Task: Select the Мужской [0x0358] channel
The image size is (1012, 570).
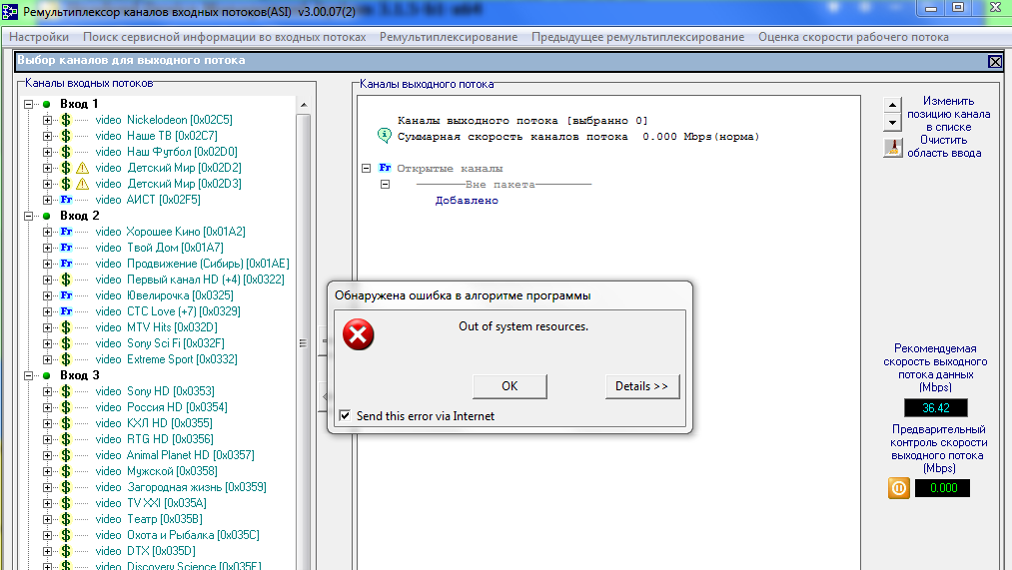Action: [156, 471]
